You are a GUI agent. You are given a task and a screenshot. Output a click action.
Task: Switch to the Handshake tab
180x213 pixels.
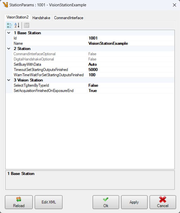click(41, 18)
